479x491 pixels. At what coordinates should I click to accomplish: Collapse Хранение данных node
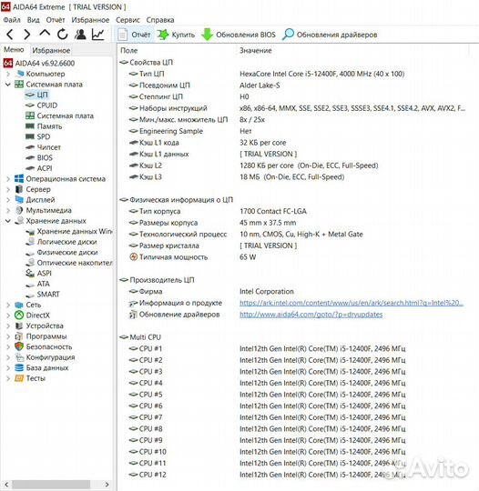coord(8,221)
